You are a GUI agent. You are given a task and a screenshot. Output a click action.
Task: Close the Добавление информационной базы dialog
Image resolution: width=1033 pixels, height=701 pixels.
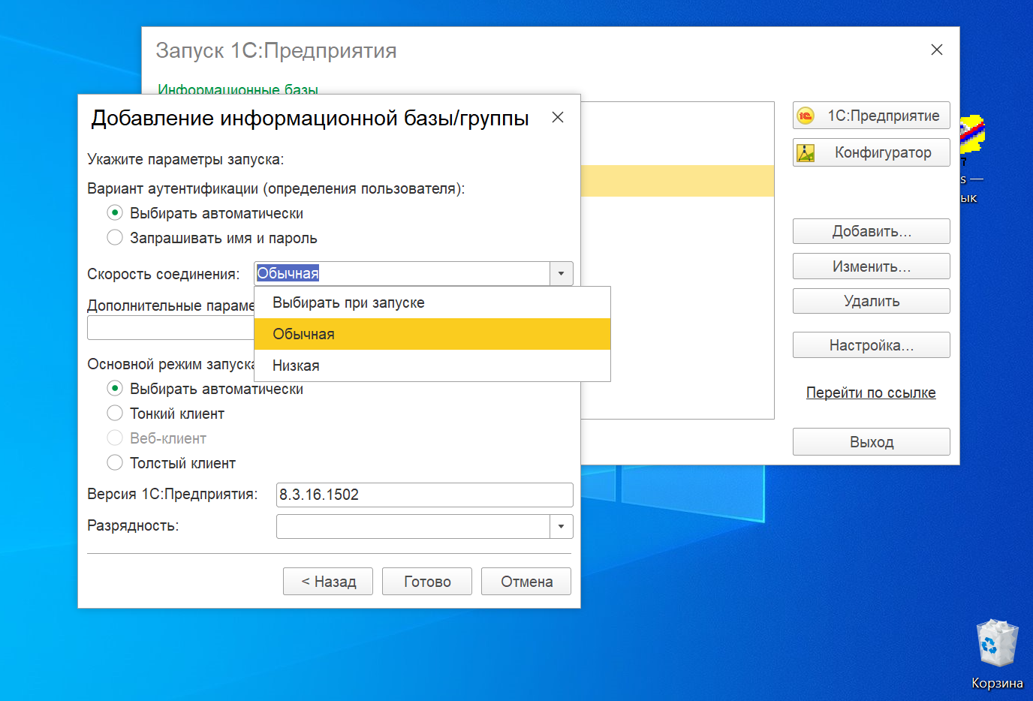558,117
